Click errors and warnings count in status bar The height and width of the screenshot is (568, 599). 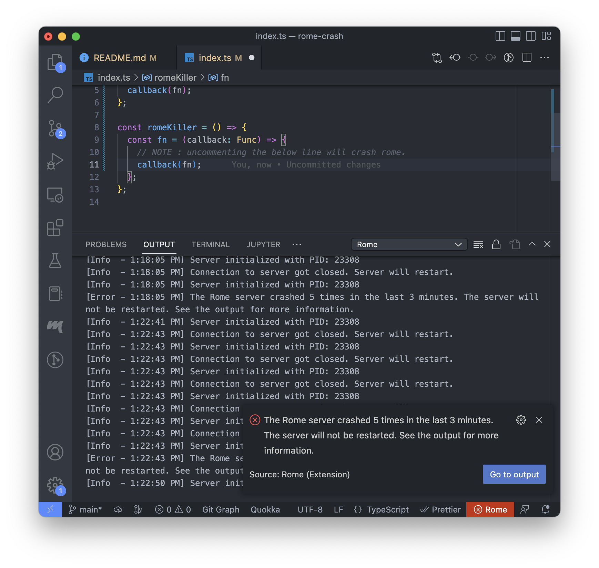click(173, 509)
